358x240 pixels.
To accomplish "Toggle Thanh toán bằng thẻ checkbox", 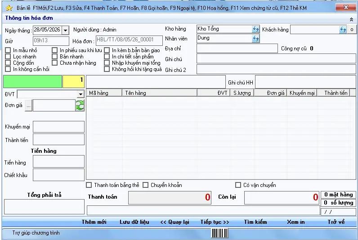I will 89,185.
